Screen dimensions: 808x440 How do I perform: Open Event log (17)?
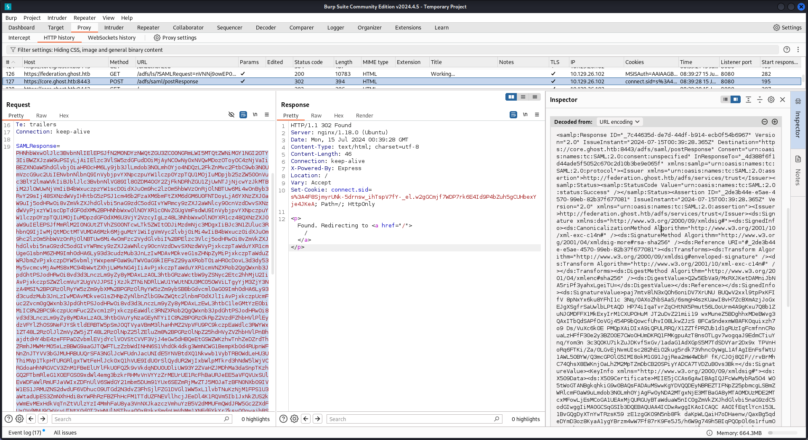[25, 432]
